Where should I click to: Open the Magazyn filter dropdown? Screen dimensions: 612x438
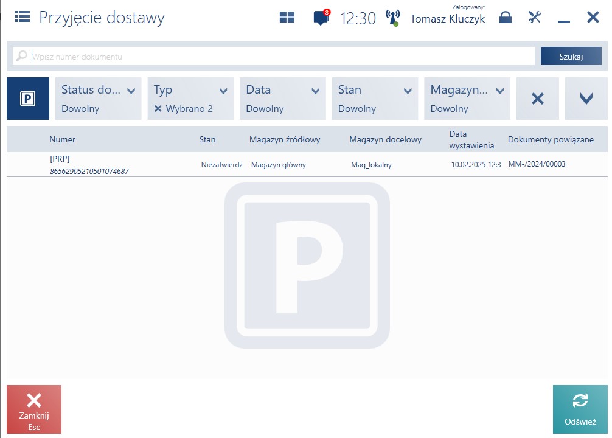tap(467, 99)
